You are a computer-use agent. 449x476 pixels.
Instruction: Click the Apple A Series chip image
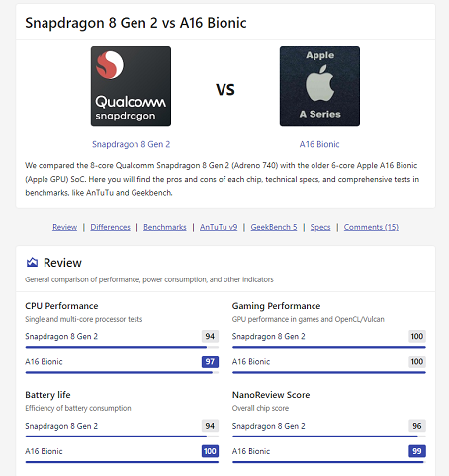(319, 86)
